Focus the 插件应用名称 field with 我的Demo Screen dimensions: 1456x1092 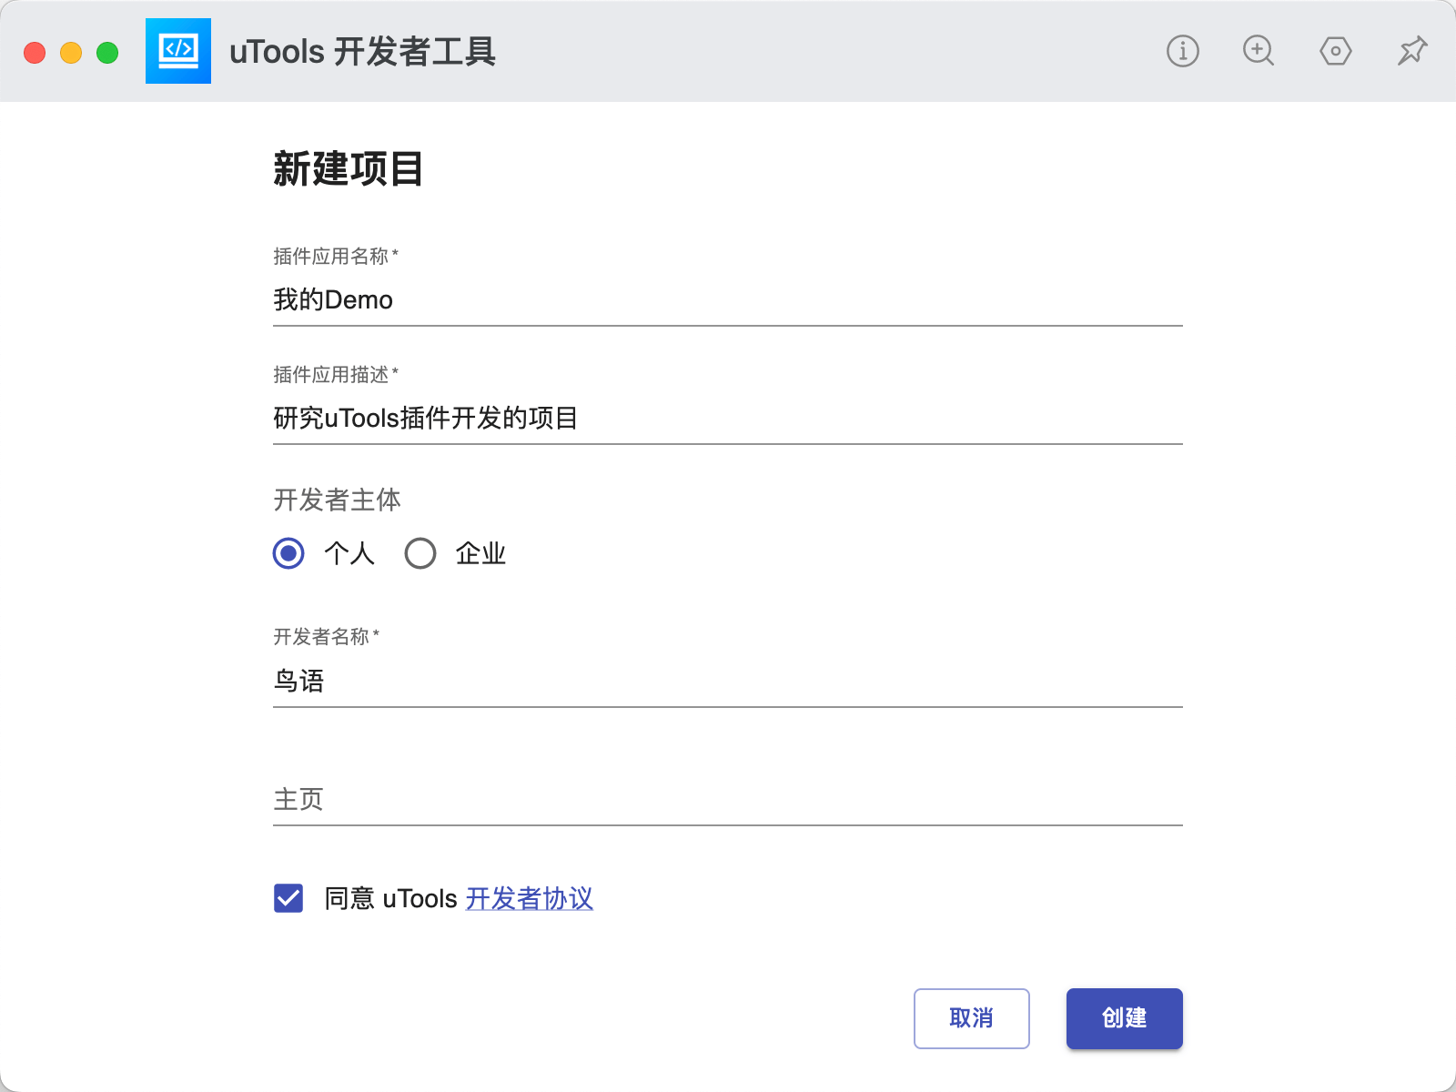pyautogui.click(x=726, y=300)
